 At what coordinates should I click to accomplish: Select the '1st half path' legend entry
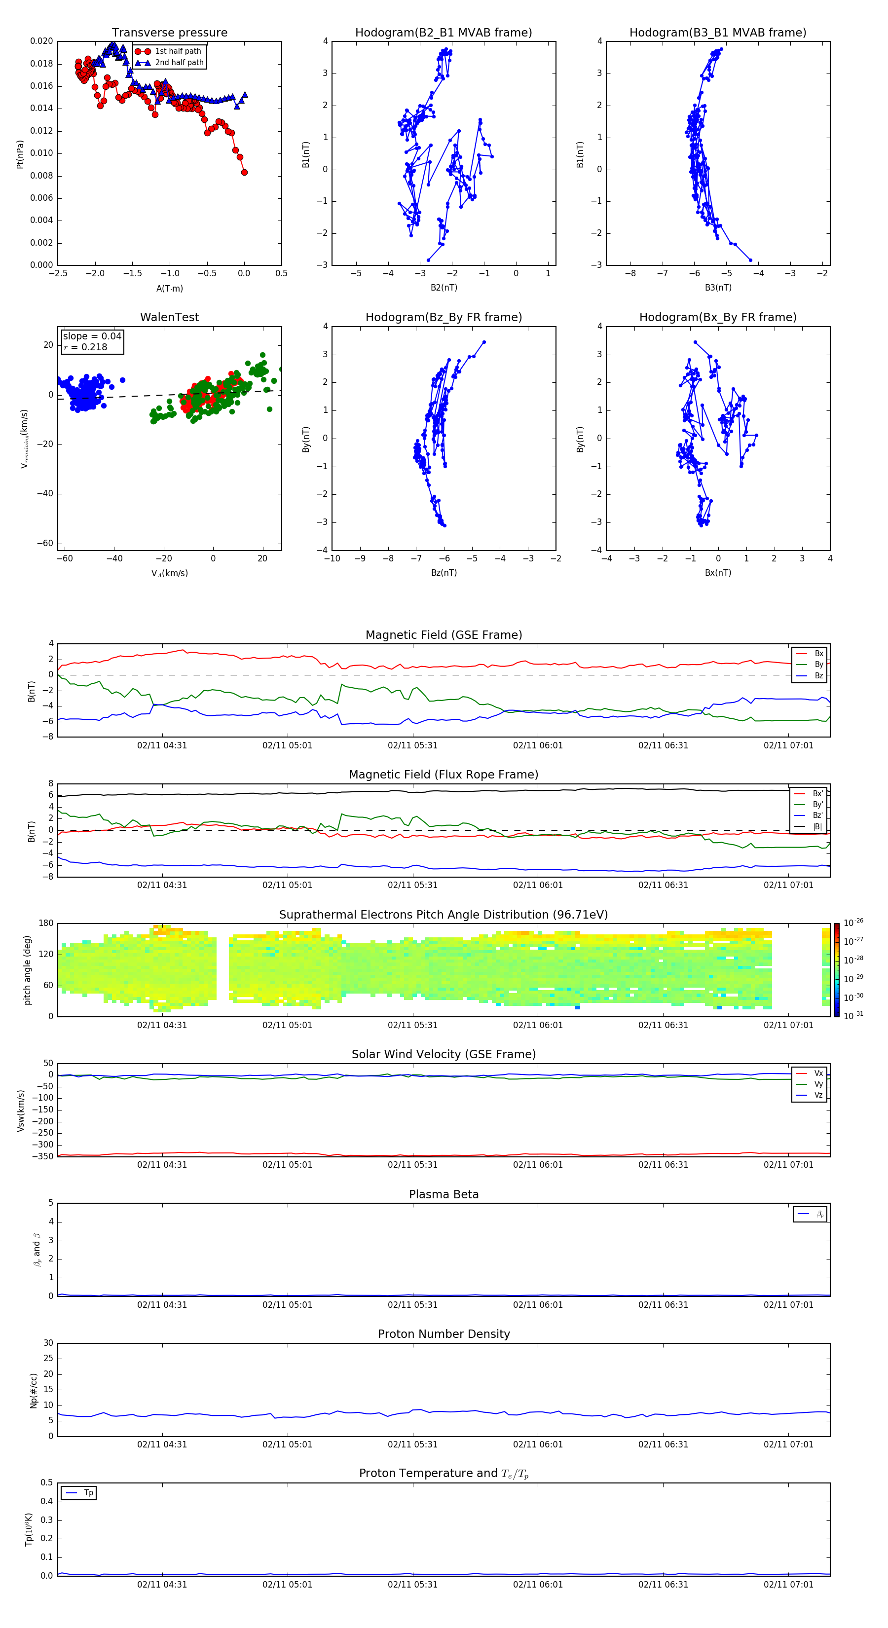tap(169, 51)
